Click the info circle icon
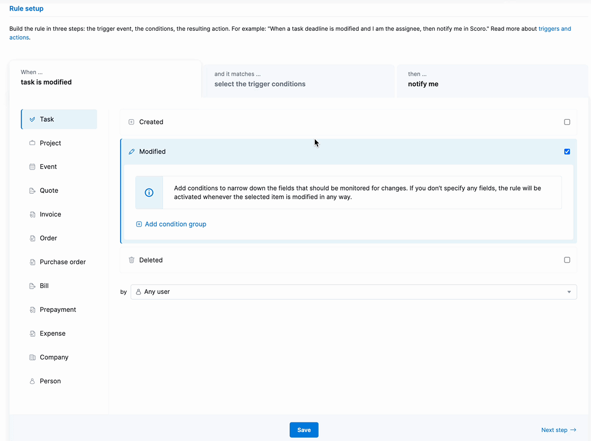The height and width of the screenshot is (441, 591). (x=149, y=192)
